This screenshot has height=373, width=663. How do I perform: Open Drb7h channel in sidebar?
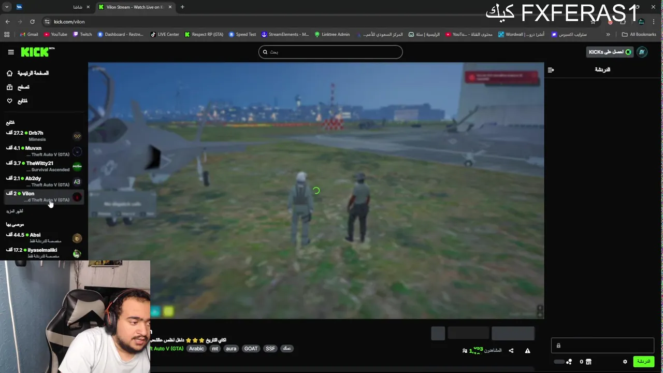pos(44,136)
